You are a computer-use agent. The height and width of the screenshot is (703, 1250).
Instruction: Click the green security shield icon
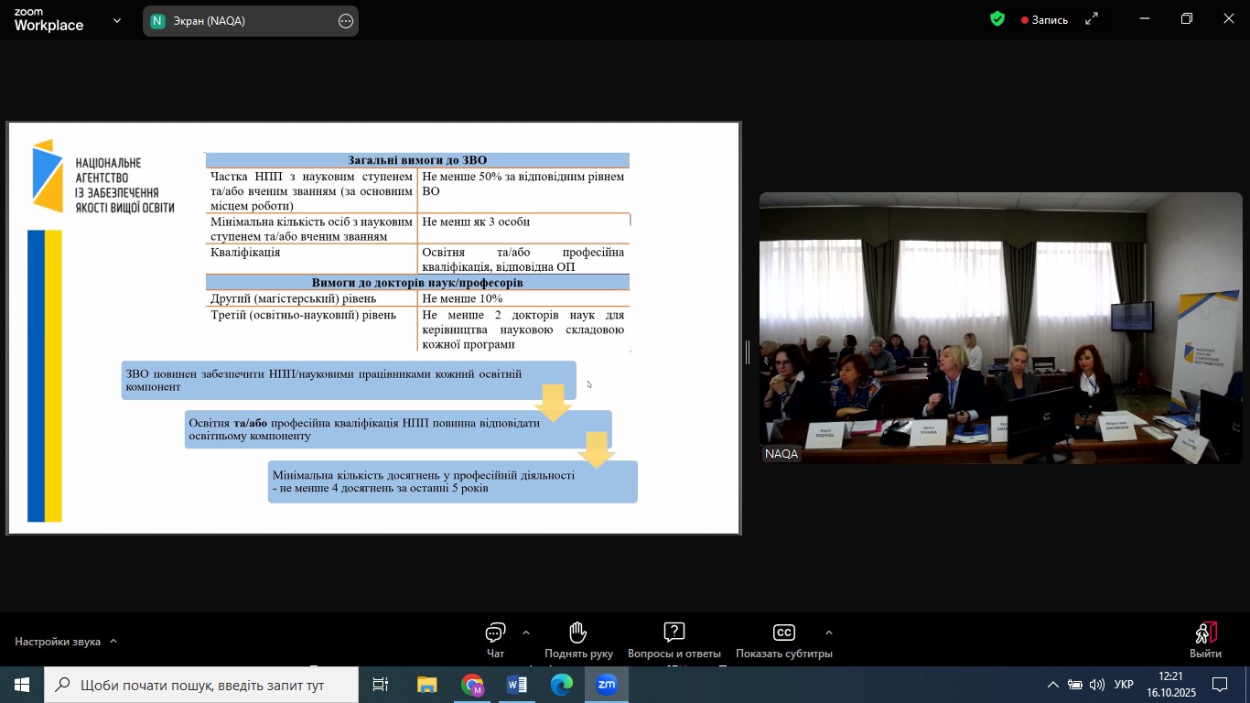997,19
